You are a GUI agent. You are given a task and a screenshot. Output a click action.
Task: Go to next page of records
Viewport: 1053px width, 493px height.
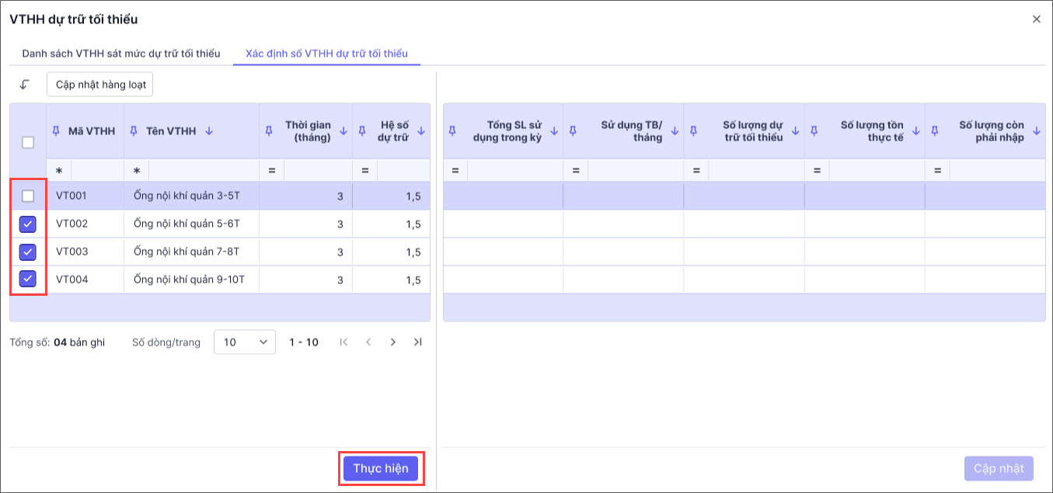click(393, 342)
